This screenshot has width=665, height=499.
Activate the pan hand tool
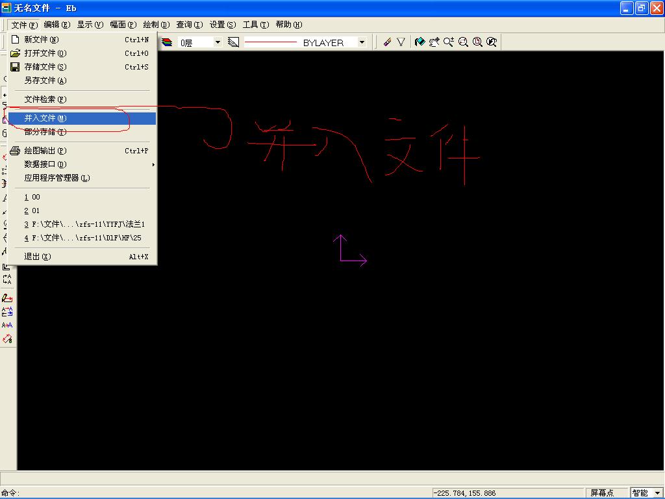click(x=434, y=42)
